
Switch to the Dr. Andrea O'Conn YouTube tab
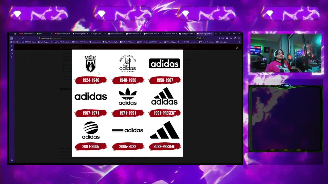(26, 34)
